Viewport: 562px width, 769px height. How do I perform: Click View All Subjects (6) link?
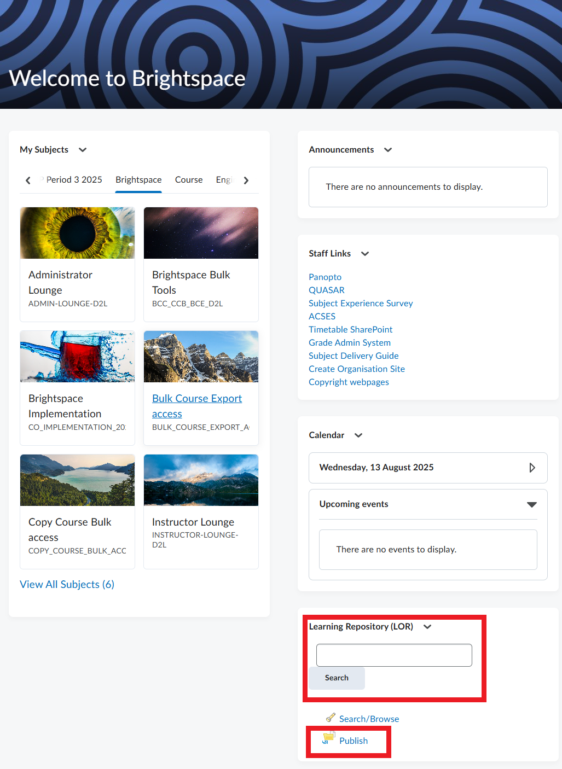click(x=67, y=585)
